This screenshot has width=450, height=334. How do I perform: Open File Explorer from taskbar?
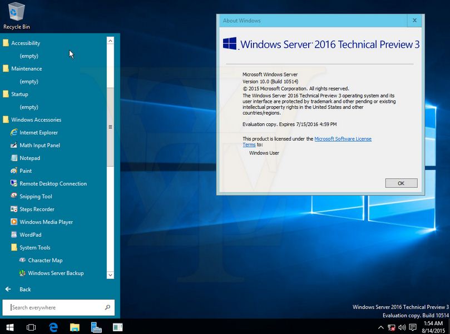coord(75,327)
